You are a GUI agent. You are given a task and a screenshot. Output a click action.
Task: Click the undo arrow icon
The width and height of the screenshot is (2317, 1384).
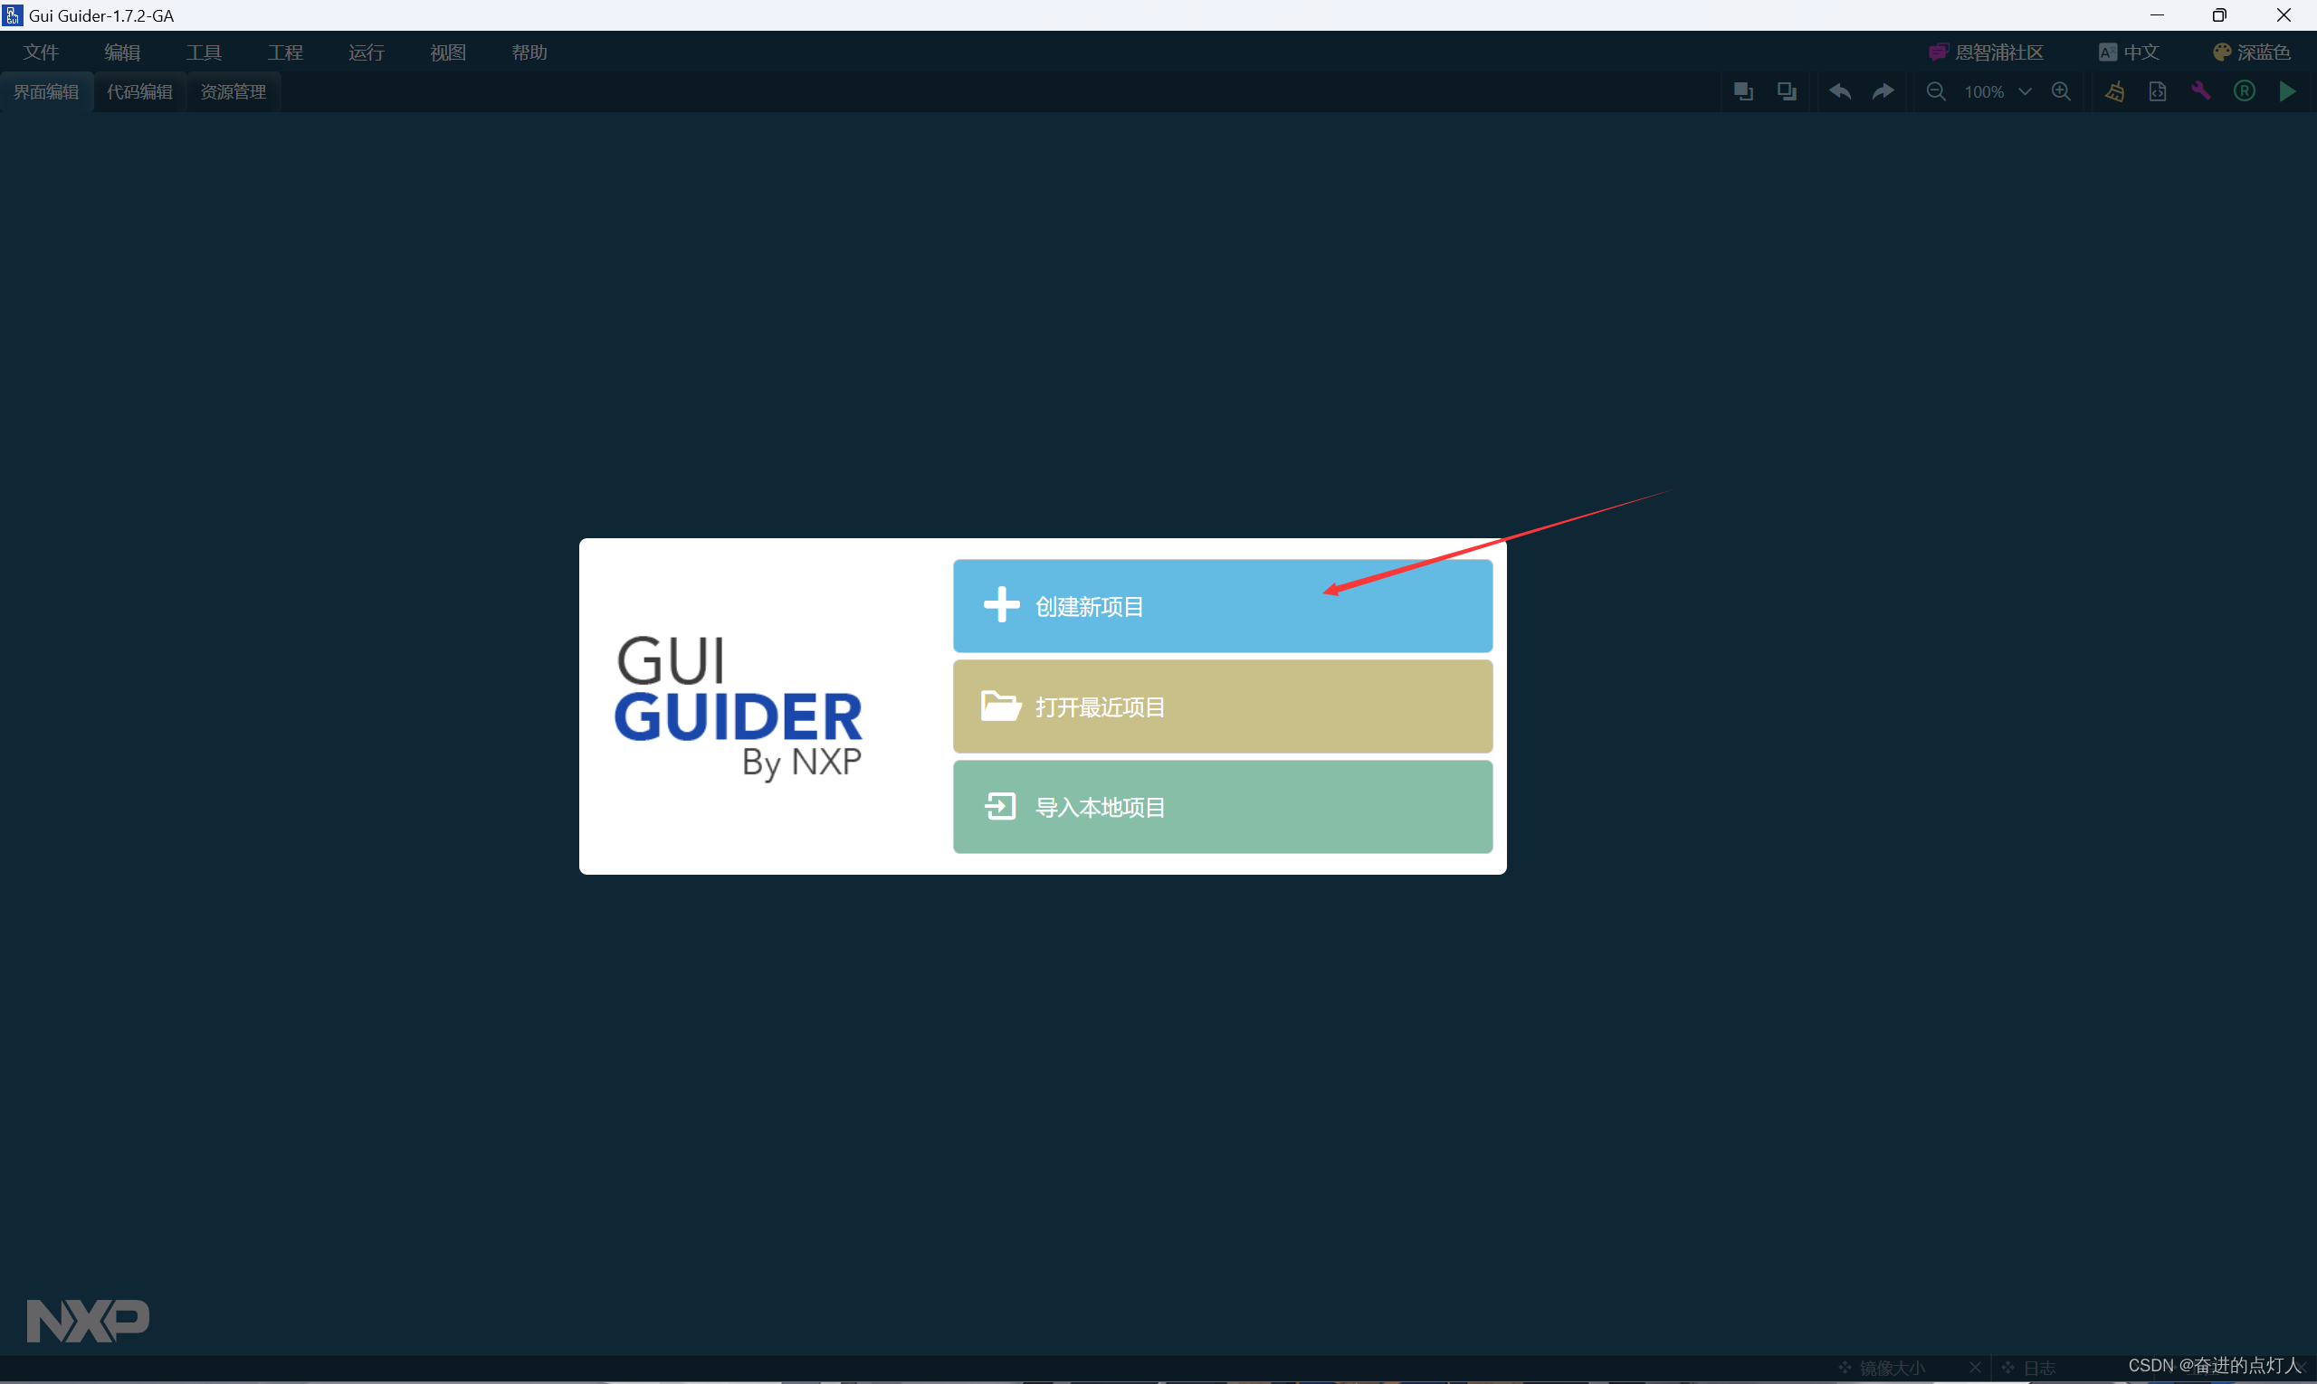pyautogui.click(x=1839, y=91)
